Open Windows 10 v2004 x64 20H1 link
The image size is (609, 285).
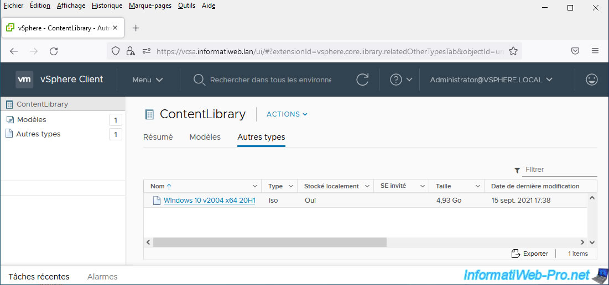[x=209, y=200]
